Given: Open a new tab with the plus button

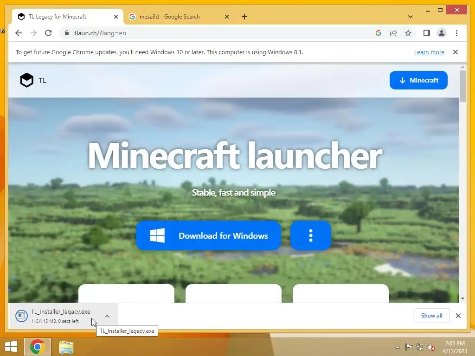Looking at the screenshot, I should pyautogui.click(x=244, y=17).
